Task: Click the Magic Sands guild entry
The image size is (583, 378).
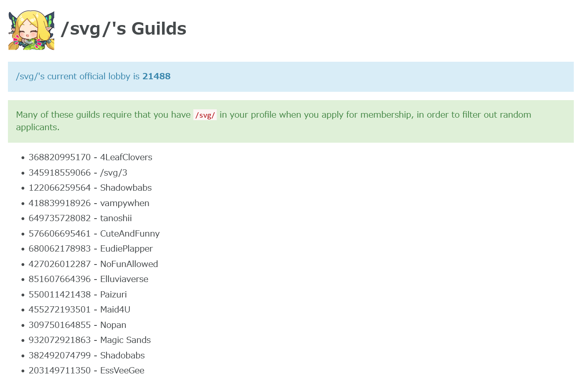Action: [x=90, y=340]
